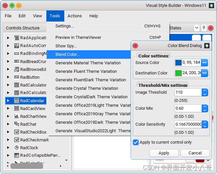Increase the Color Sensitivity value

pyautogui.click(x=205, y=123)
